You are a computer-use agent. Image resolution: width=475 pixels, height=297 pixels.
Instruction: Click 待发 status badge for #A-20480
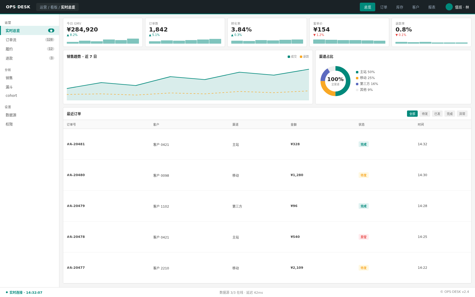(363, 175)
